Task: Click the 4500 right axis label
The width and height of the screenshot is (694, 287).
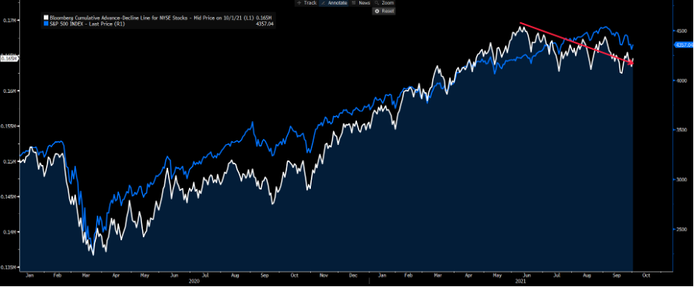Action: pyautogui.click(x=681, y=31)
